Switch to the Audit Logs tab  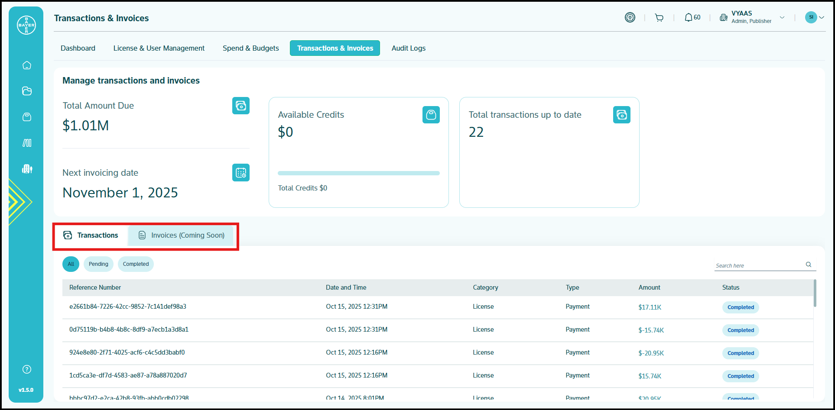[408, 48]
